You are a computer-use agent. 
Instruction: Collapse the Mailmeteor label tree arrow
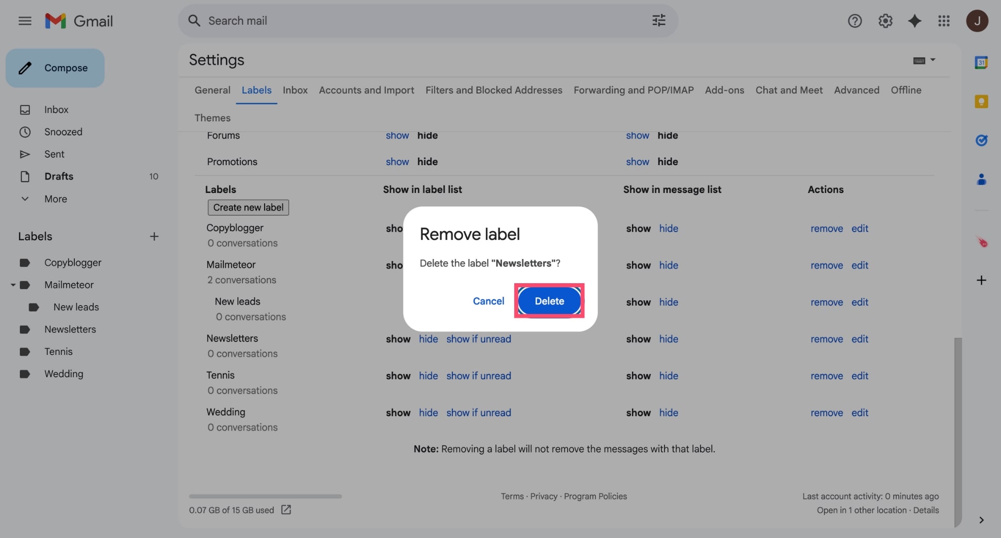tap(13, 285)
